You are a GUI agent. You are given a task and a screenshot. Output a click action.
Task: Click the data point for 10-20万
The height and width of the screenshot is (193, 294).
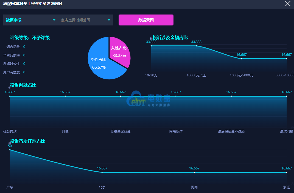[x=151, y=46]
